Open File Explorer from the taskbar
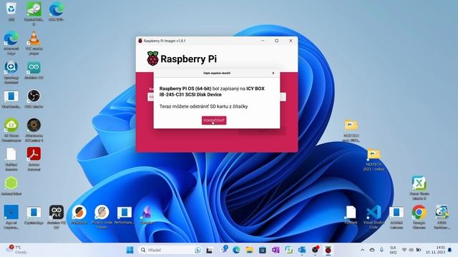Image resolution: width=458 pixels, height=257 pixels. [x=249, y=250]
